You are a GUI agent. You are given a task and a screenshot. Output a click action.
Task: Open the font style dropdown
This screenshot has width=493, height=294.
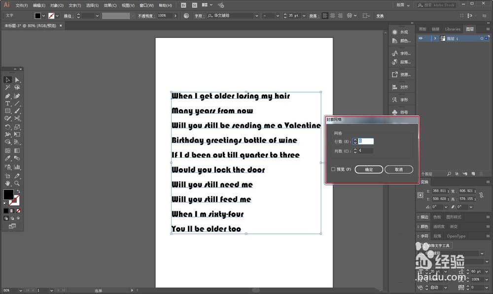click(x=277, y=16)
